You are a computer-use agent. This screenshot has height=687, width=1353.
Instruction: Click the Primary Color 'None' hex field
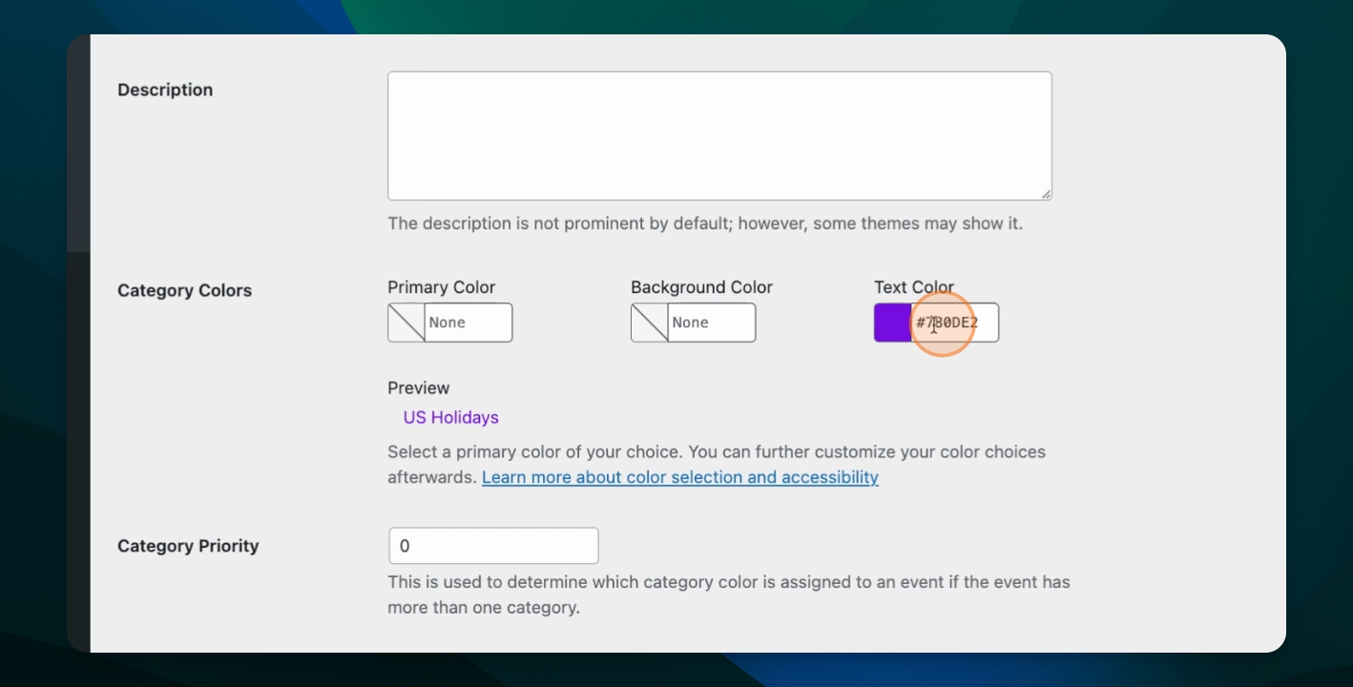pyautogui.click(x=468, y=323)
